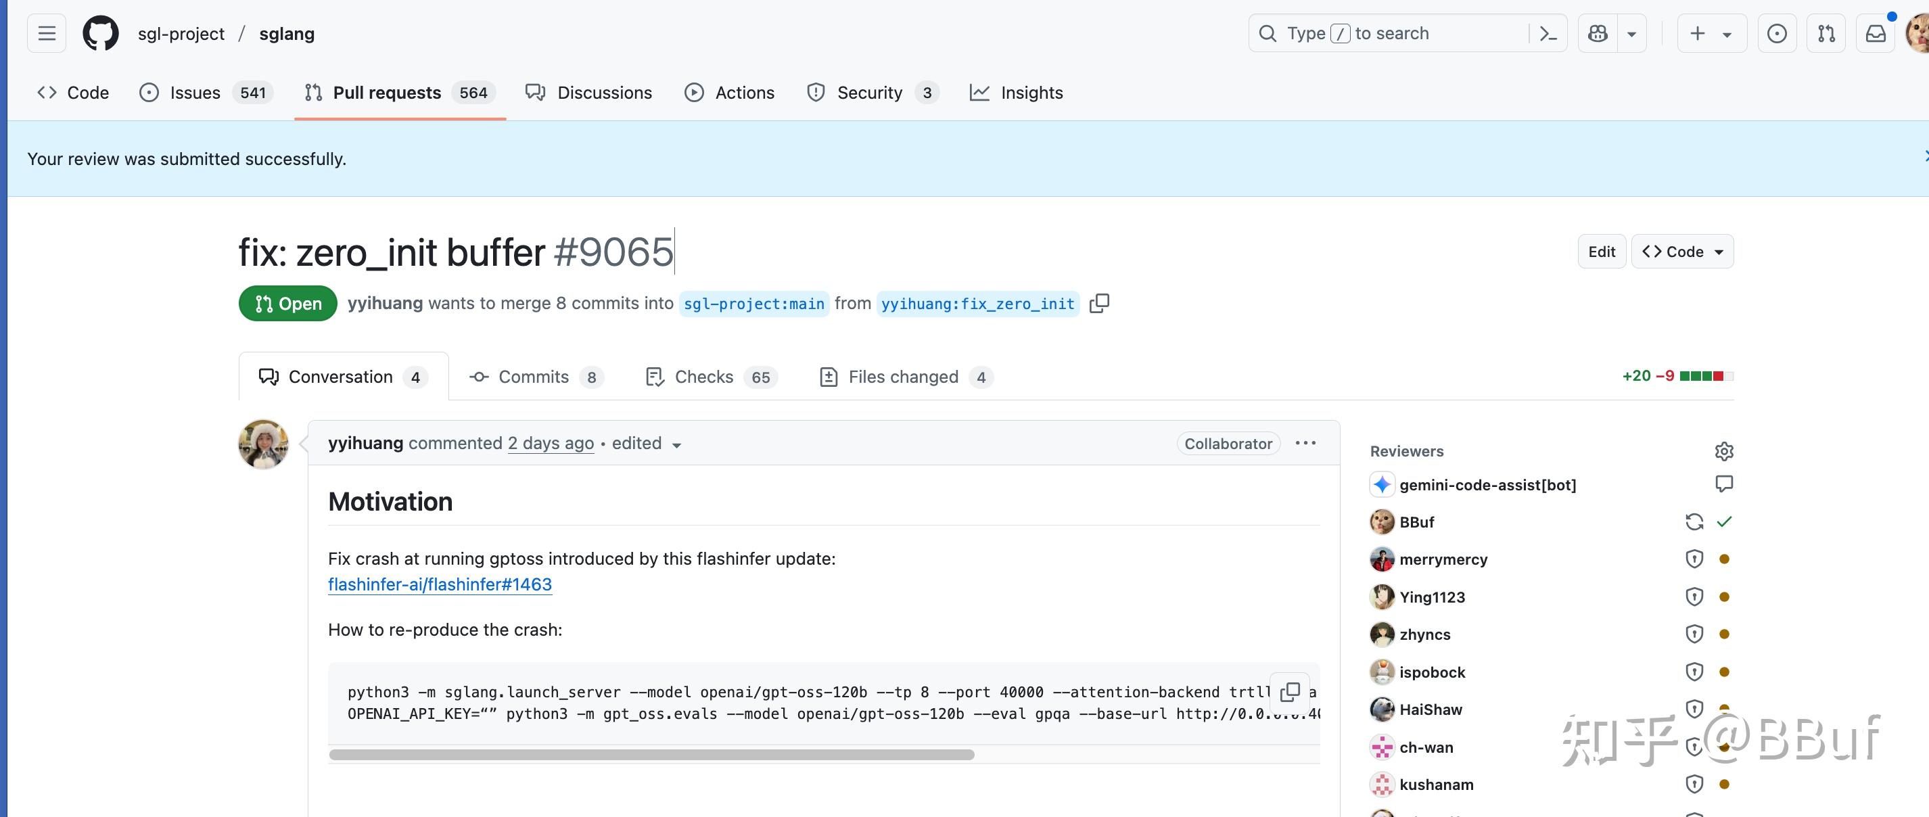Open flashinfer-ai/flashinfer#1463 link
This screenshot has width=1929, height=817.
440,584
